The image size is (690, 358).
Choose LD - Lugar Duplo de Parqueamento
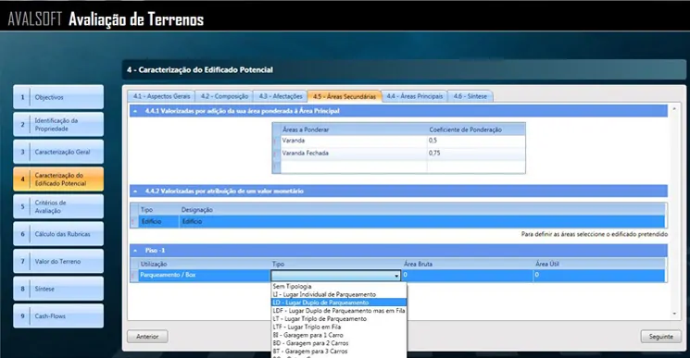point(339,302)
